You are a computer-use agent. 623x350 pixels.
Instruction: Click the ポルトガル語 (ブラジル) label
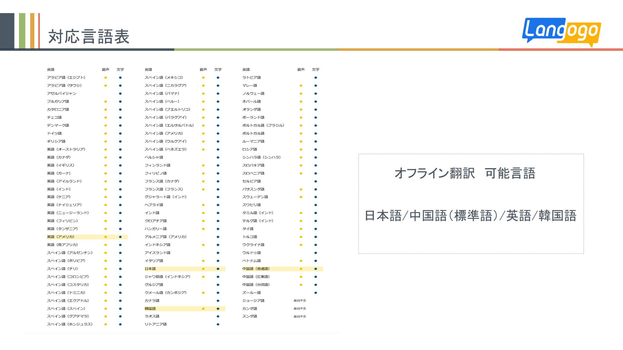click(x=263, y=125)
